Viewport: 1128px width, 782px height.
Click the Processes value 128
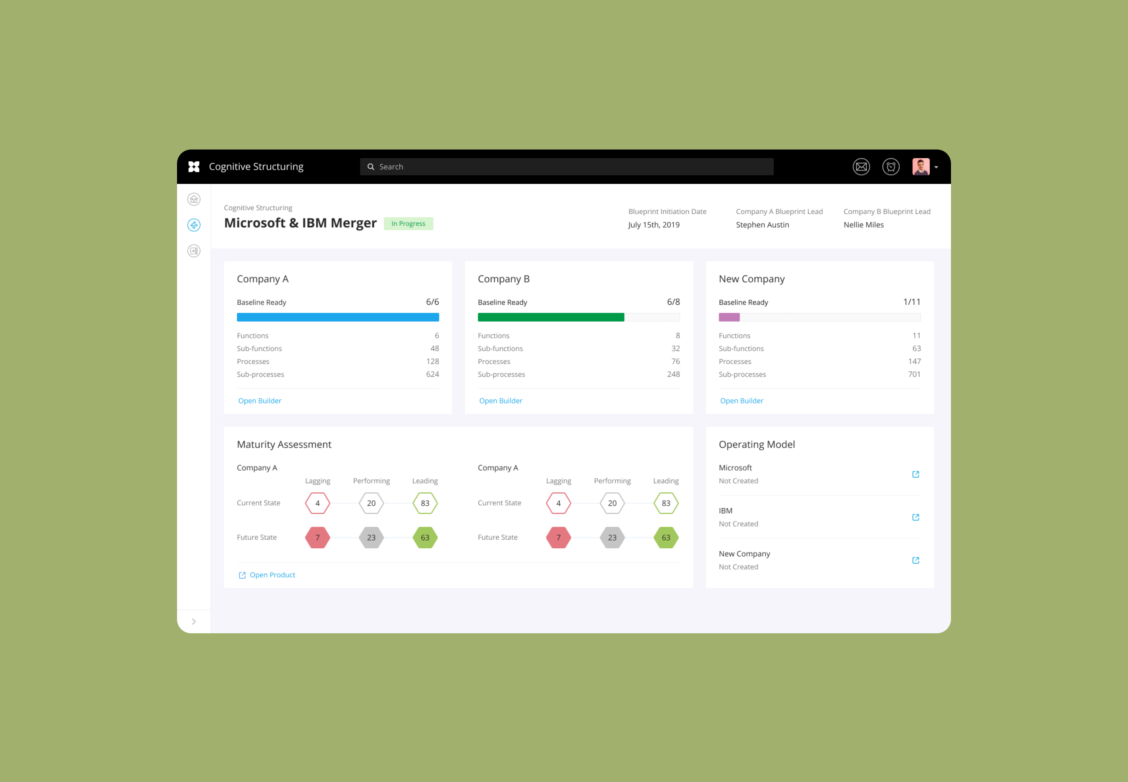coord(432,362)
